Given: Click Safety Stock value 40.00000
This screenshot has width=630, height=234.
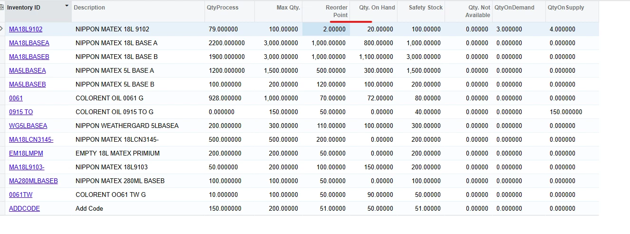Looking at the screenshot, I should (428, 112).
